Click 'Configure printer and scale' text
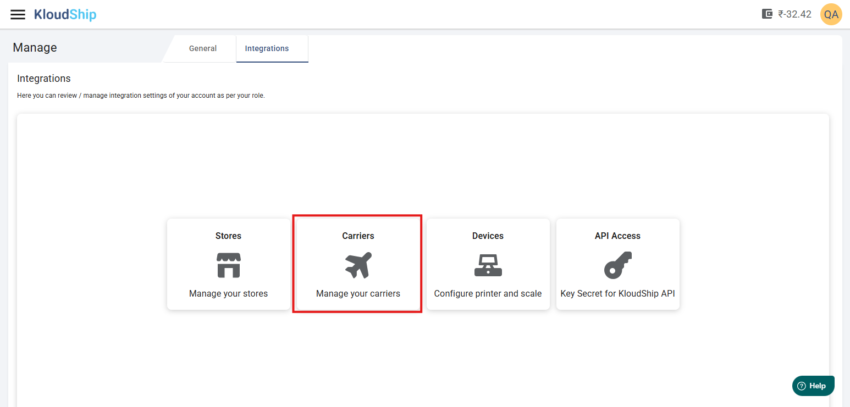Image resolution: width=850 pixels, height=407 pixels. click(x=488, y=293)
